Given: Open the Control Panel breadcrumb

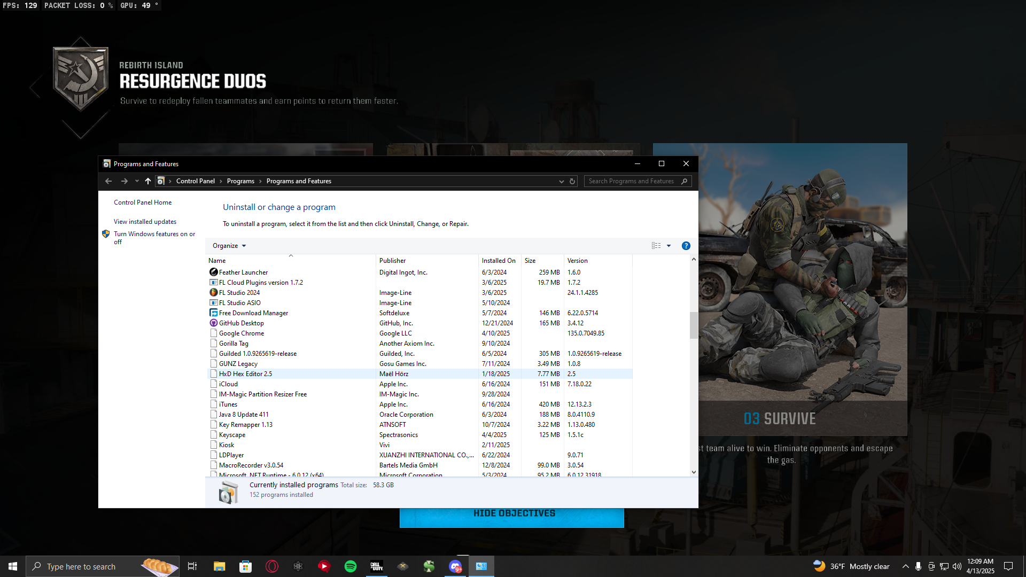Looking at the screenshot, I should 196,181.
